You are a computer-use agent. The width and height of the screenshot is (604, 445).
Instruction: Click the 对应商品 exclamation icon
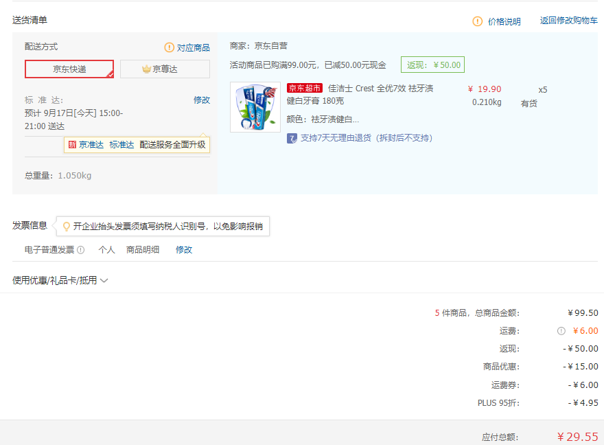[169, 47]
